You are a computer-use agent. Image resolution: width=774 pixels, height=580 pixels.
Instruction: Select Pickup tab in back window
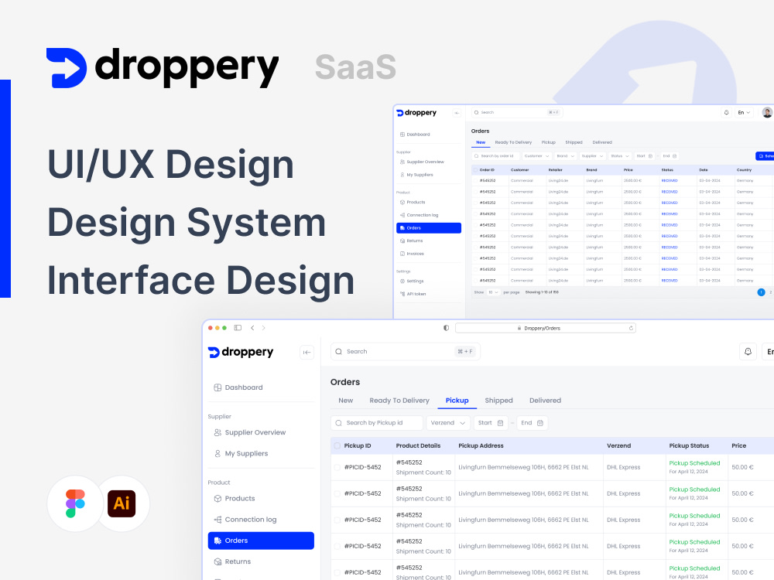(x=549, y=142)
